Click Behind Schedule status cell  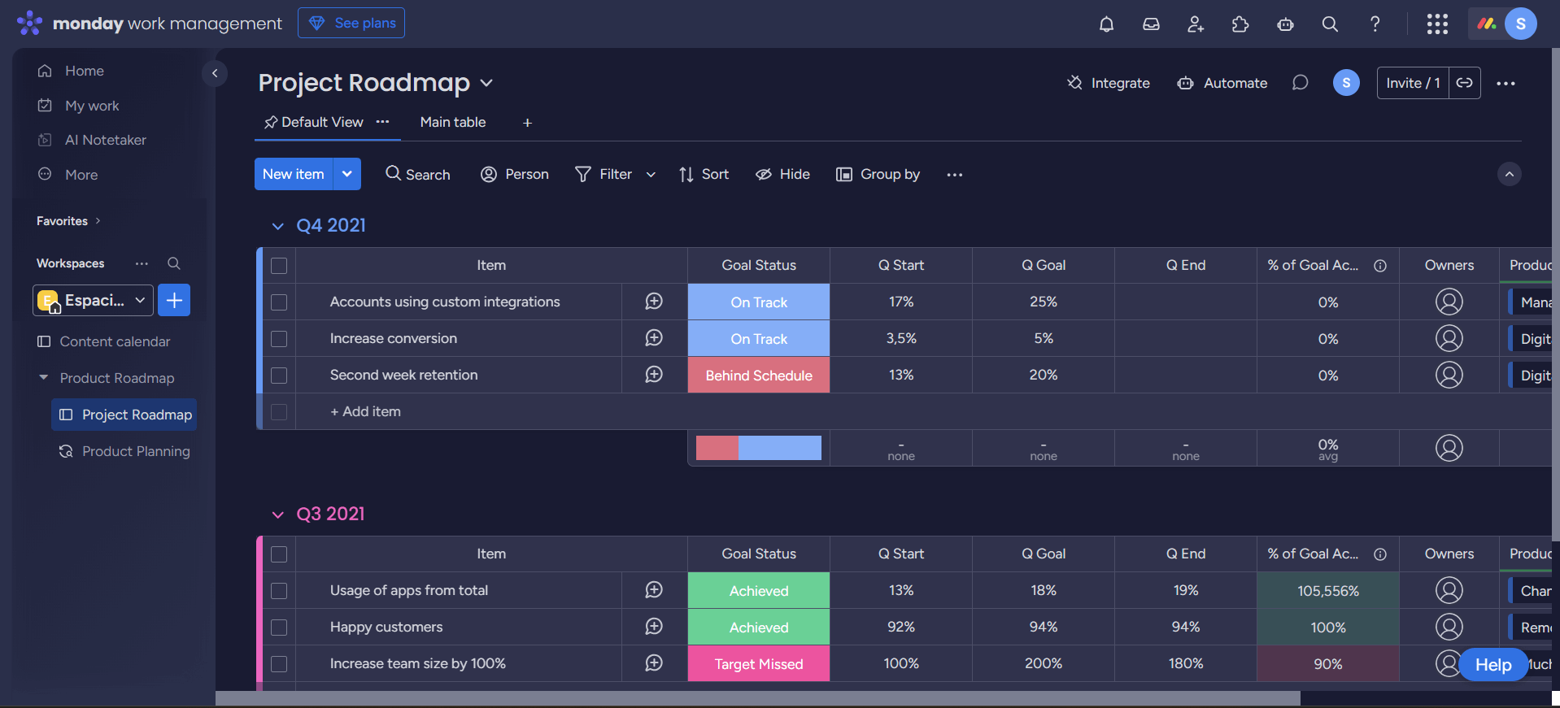(x=758, y=376)
